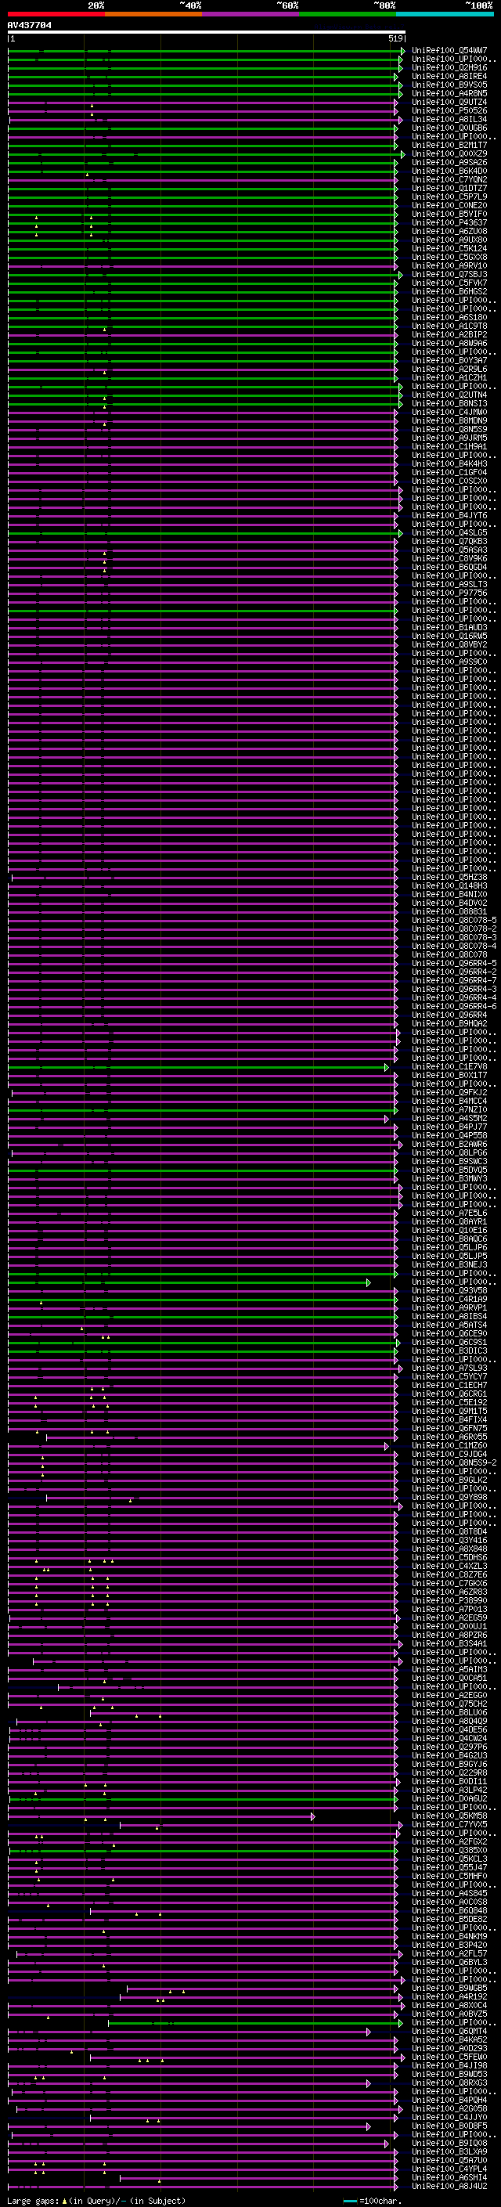Viewport: 501px width, 2207px height.
Task: Click the cyan ~100% identity legend swatch
Action: click(445, 15)
